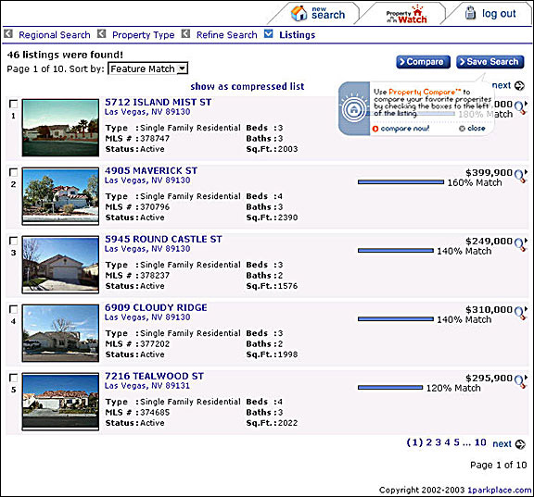Select the Listings step tab
The height and width of the screenshot is (497, 534).
pyautogui.click(x=297, y=34)
